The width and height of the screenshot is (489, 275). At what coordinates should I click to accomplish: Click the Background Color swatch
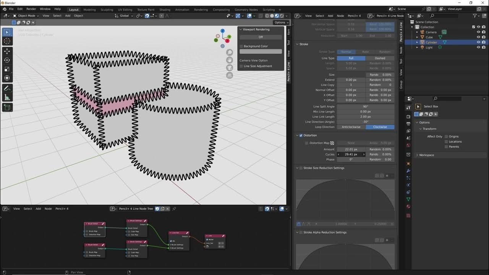point(261,52)
